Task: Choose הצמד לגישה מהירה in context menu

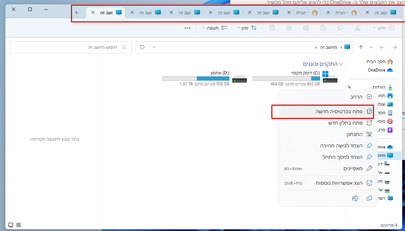Action: [328, 146]
